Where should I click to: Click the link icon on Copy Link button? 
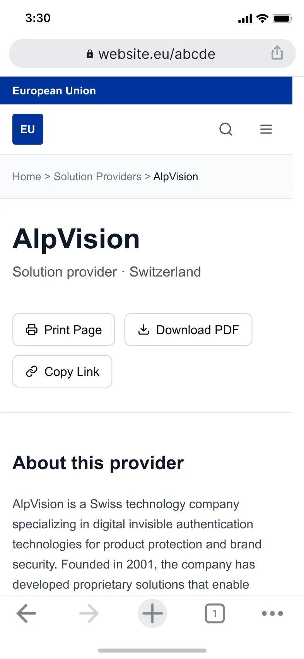tap(31, 371)
